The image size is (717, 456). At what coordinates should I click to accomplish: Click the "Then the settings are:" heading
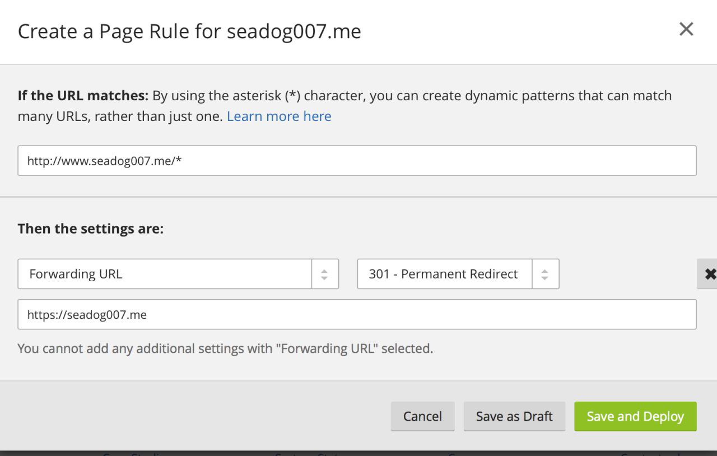(x=91, y=229)
